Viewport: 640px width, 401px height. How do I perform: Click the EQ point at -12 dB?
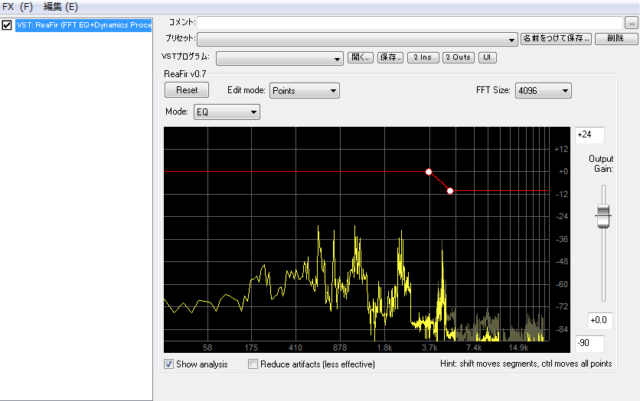[x=450, y=191]
